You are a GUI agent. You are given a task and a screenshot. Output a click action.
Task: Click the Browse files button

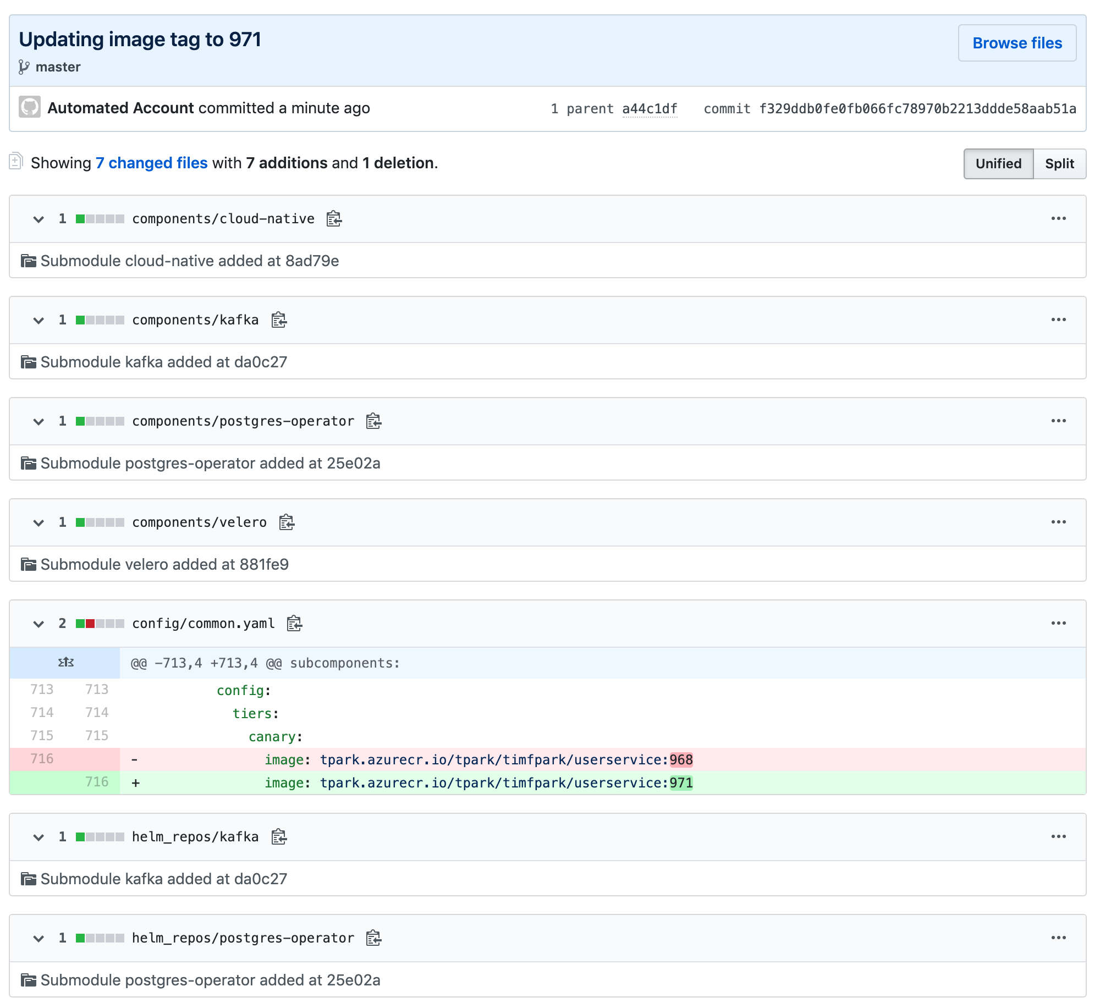point(1017,43)
